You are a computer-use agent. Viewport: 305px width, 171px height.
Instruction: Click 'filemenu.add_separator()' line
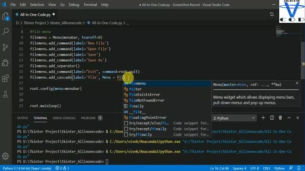pos(55,66)
